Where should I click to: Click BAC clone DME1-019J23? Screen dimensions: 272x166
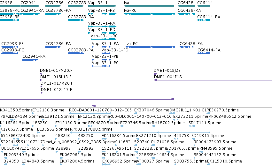pos(167,71)
